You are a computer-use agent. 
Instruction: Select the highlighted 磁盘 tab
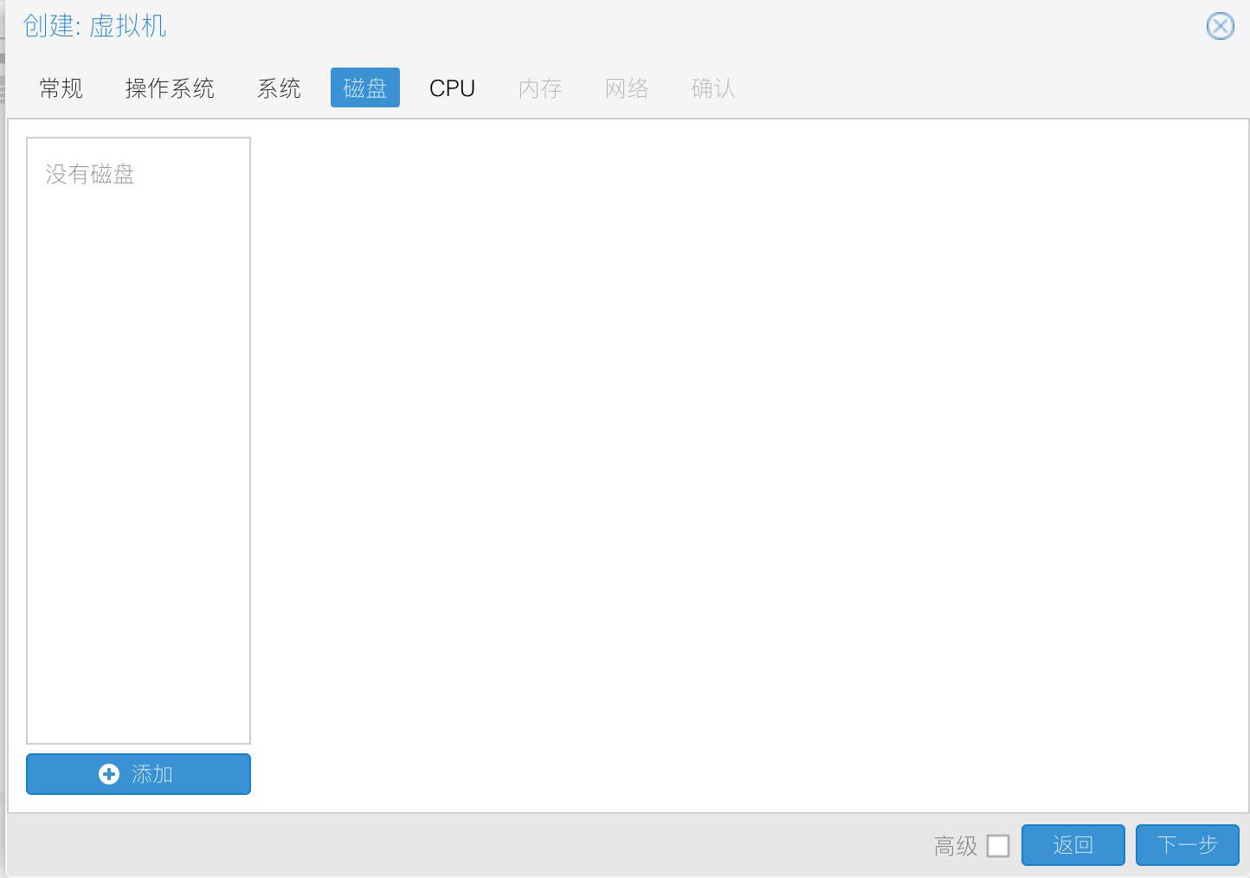[364, 88]
